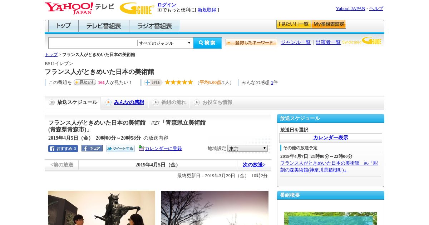The width and height of the screenshot is (429, 225).
Task: Click the tree silhouette photo thumbnail
Action: point(215,208)
